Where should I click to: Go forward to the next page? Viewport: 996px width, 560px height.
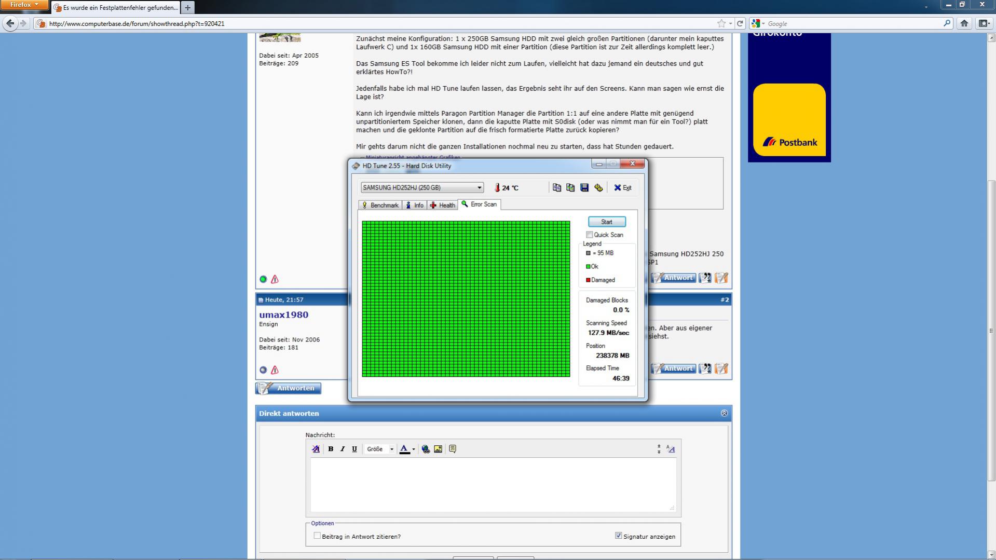(x=23, y=23)
